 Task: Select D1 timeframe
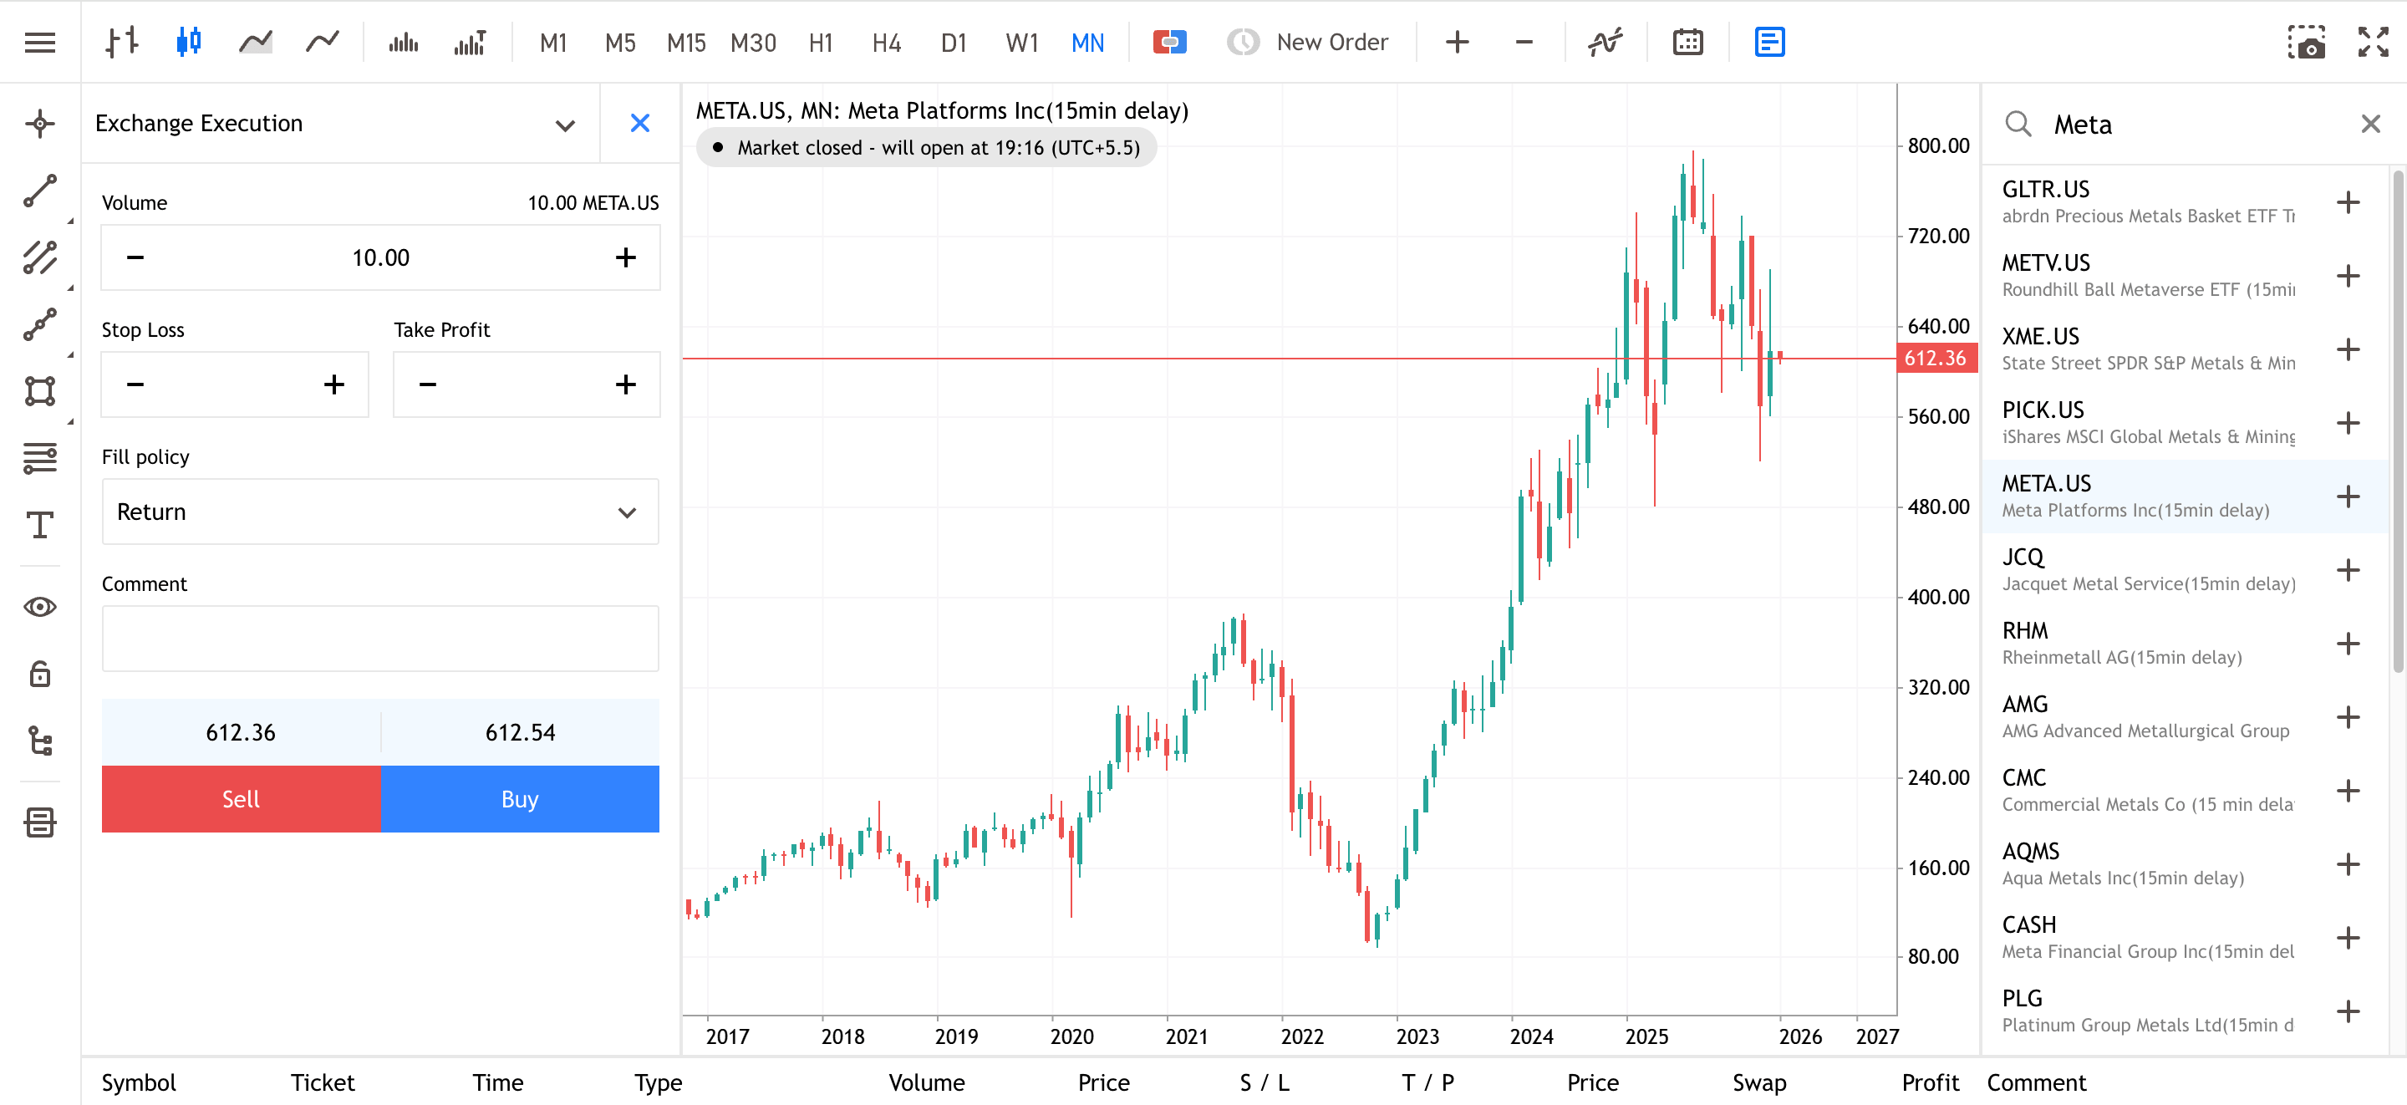[x=954, y=43]
